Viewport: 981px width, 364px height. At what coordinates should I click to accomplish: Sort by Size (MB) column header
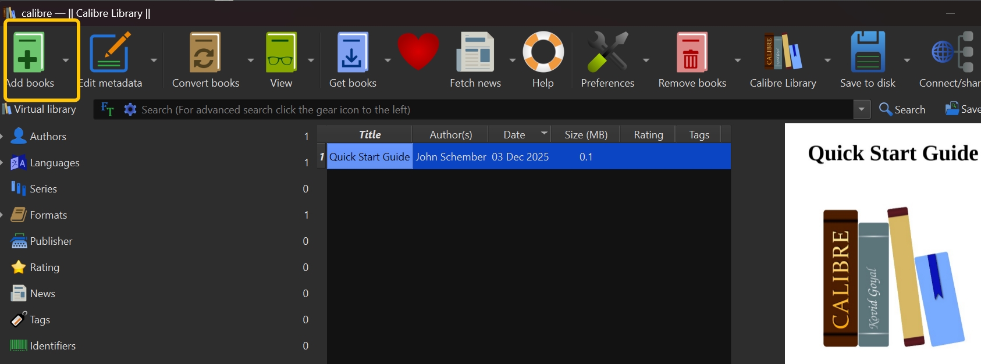pyautogui.click(x=585, y=134)
